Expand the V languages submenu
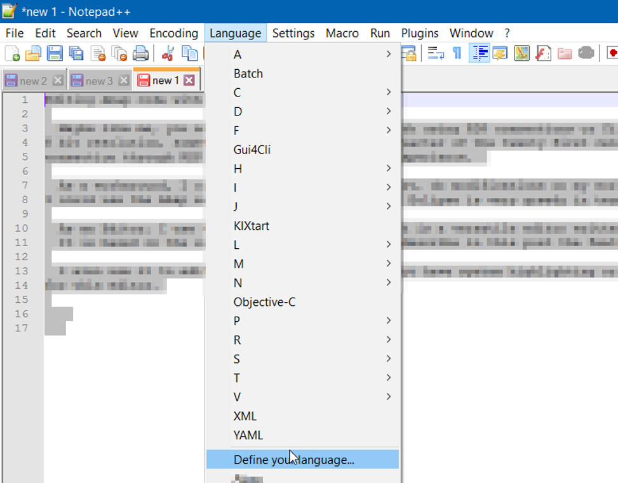 (x=302, y=397)
